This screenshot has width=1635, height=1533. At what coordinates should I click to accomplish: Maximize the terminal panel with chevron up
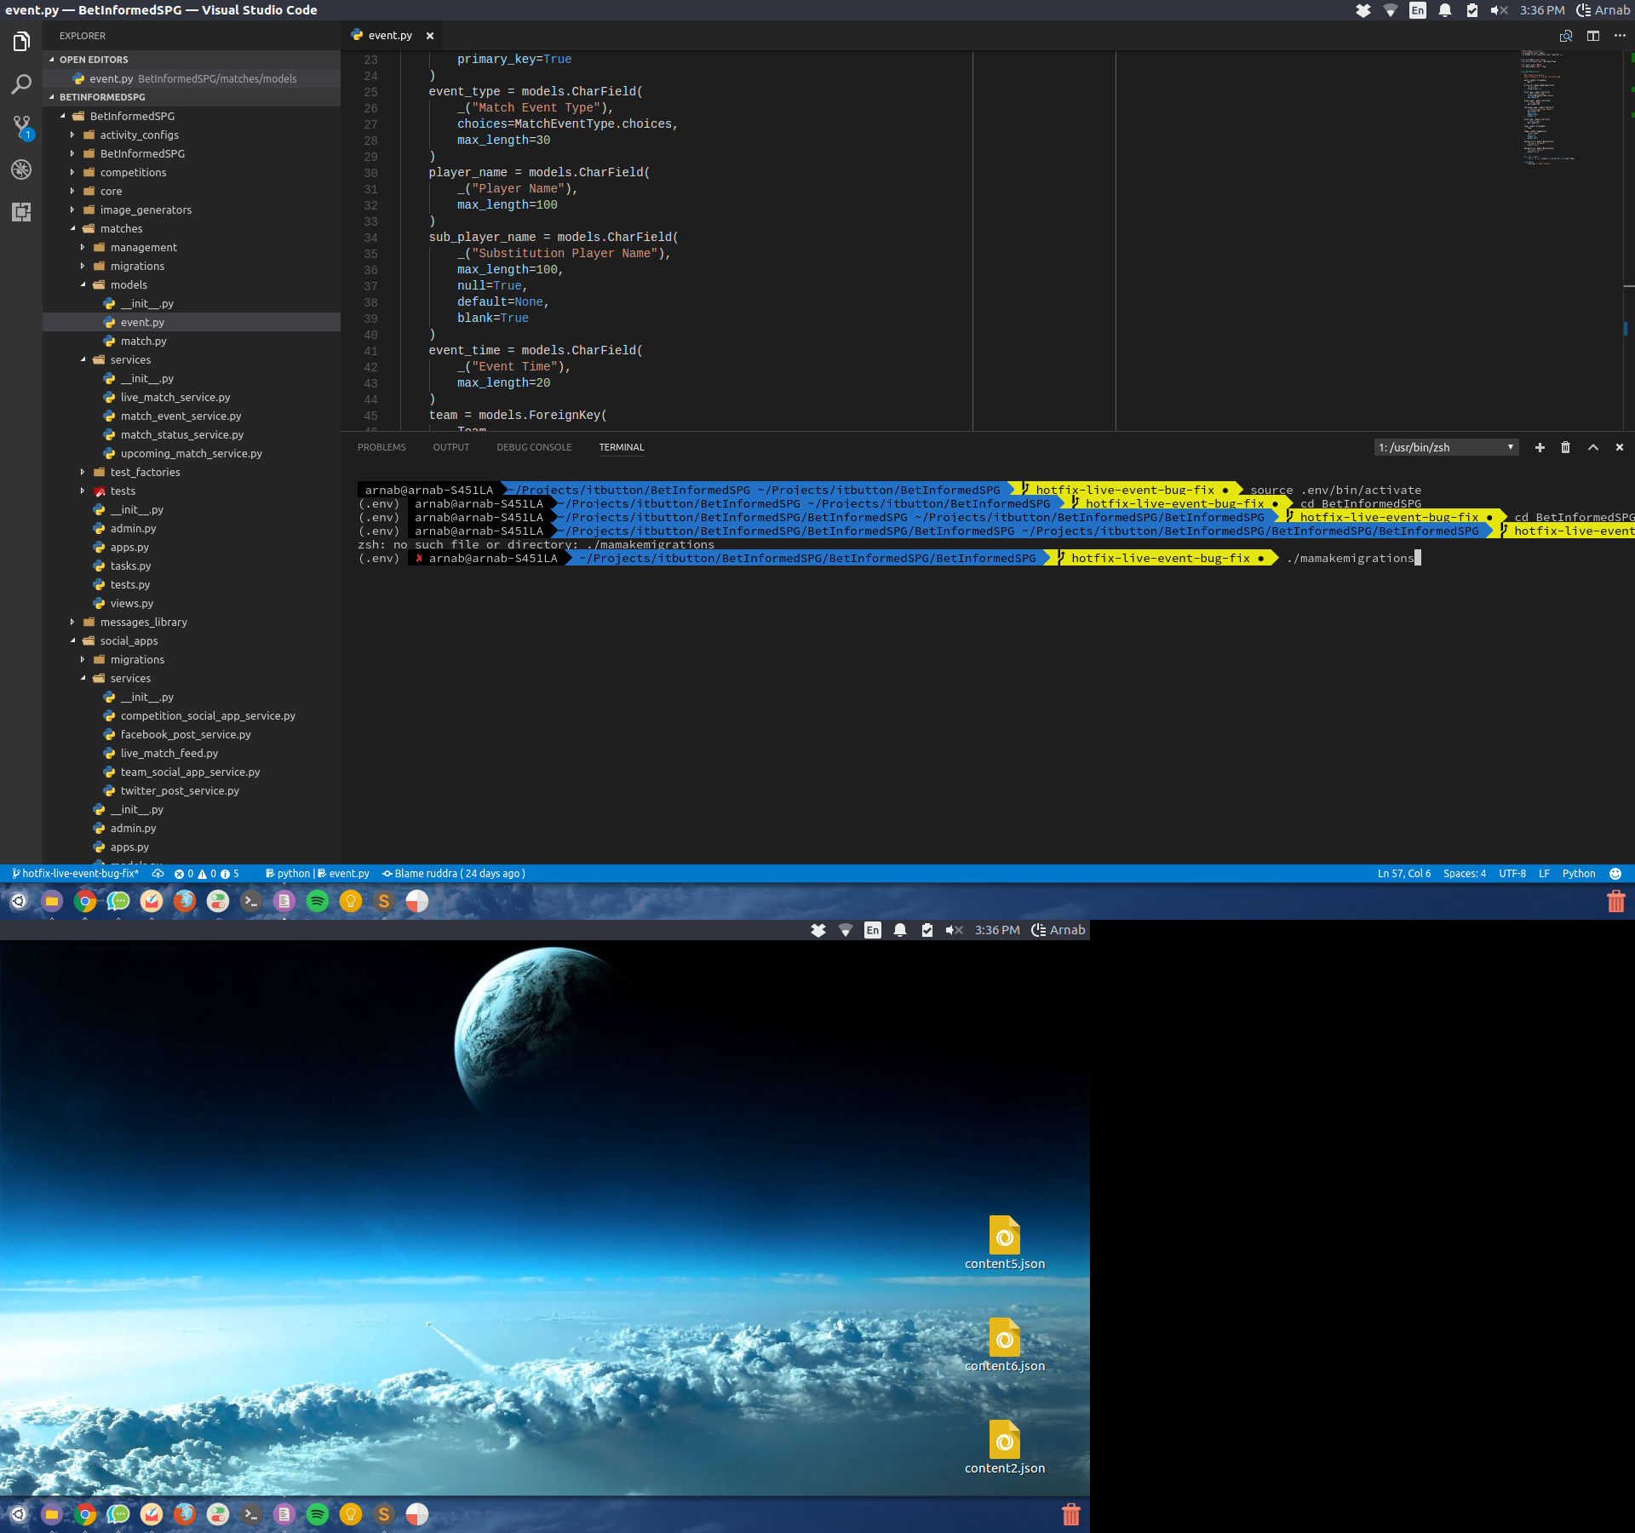point(1592,447)
